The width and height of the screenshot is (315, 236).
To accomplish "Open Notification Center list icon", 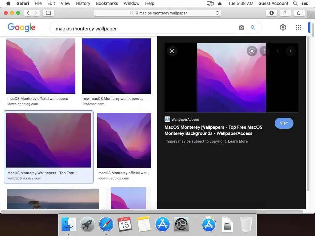I will (305, 3).
